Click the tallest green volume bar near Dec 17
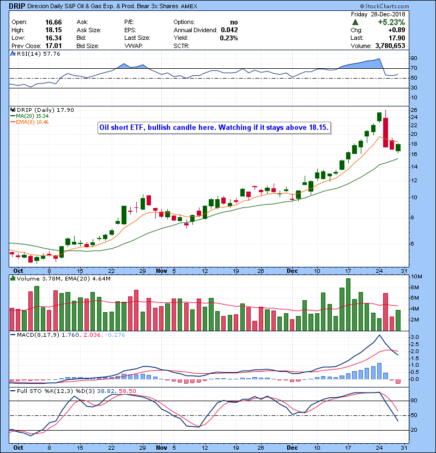436x453 pixels. (x=348, y=305)
